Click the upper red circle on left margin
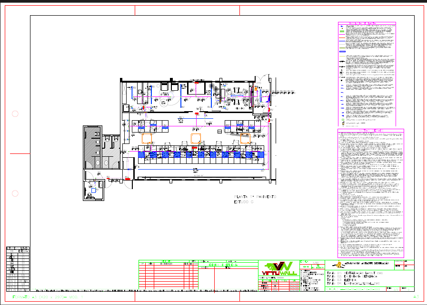This screenshot has height=305, width=427. [15, 114]
